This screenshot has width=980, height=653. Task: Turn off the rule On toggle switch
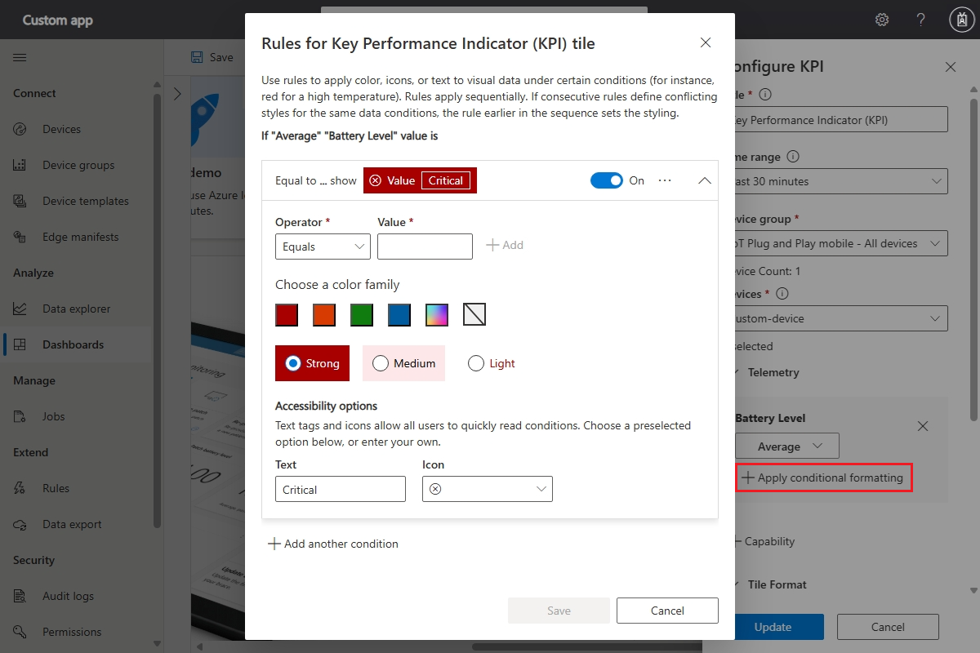[606, 180]
